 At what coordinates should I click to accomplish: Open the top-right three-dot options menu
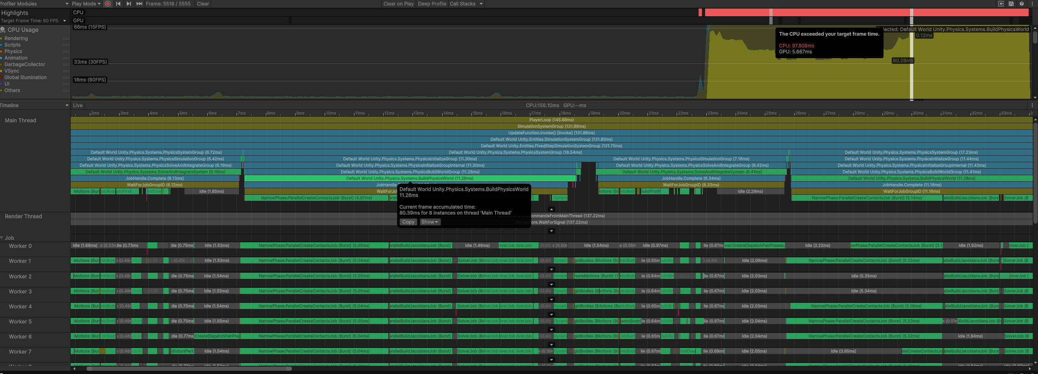point(1032,4)
